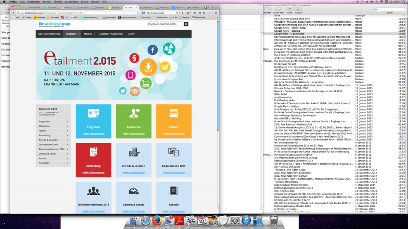Open the Lesezeichen menu in menu bar
The width and height of the screenshot is (408, 229).
click(71, 2)
